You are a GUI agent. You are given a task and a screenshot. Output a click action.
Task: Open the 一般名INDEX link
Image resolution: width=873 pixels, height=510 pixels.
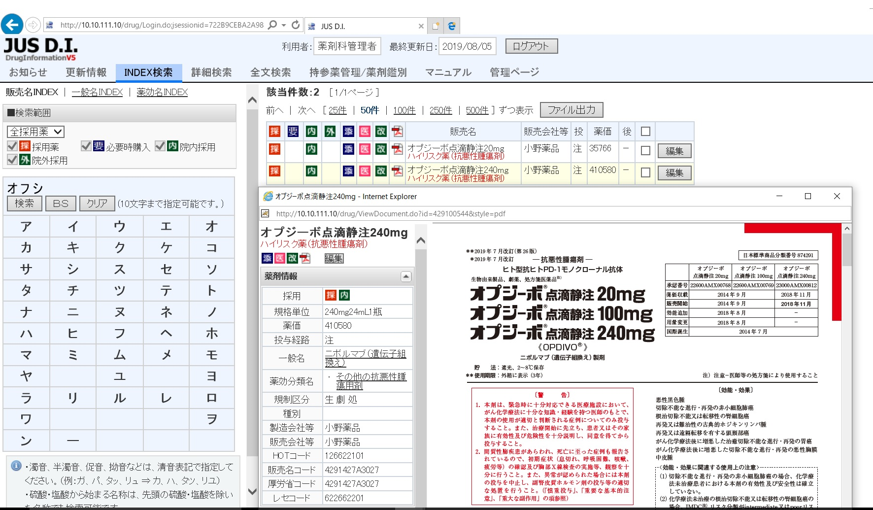click(97, 92)
